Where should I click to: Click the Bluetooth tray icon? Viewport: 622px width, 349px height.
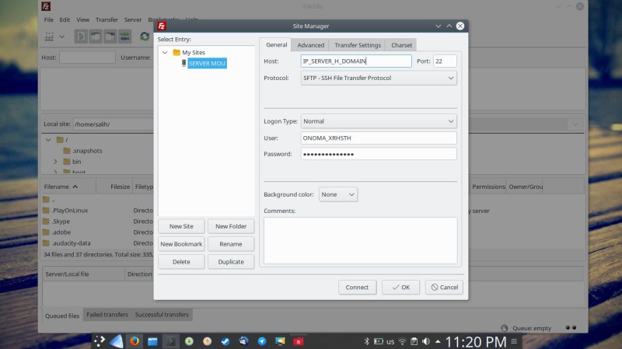(x=366, y=341)
